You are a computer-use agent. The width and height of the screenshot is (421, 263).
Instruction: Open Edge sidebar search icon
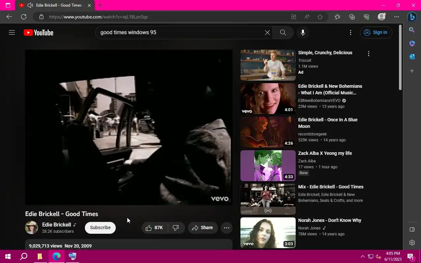tap(412, 30)
